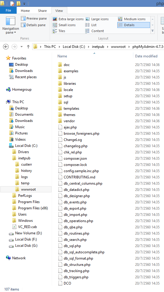The image size is (164, 292).
Task: Choose the List layout
Action: coord(91,25)
